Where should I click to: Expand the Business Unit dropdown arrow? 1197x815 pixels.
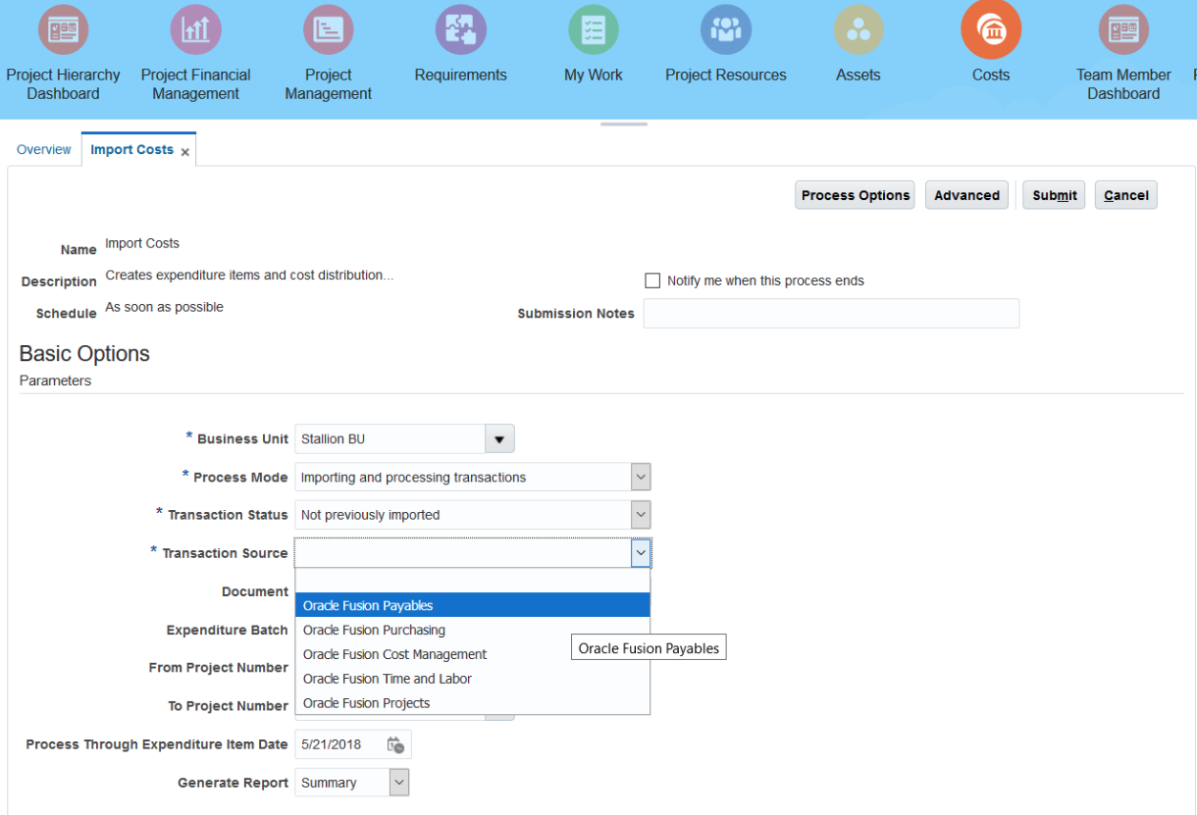point(499,439)
